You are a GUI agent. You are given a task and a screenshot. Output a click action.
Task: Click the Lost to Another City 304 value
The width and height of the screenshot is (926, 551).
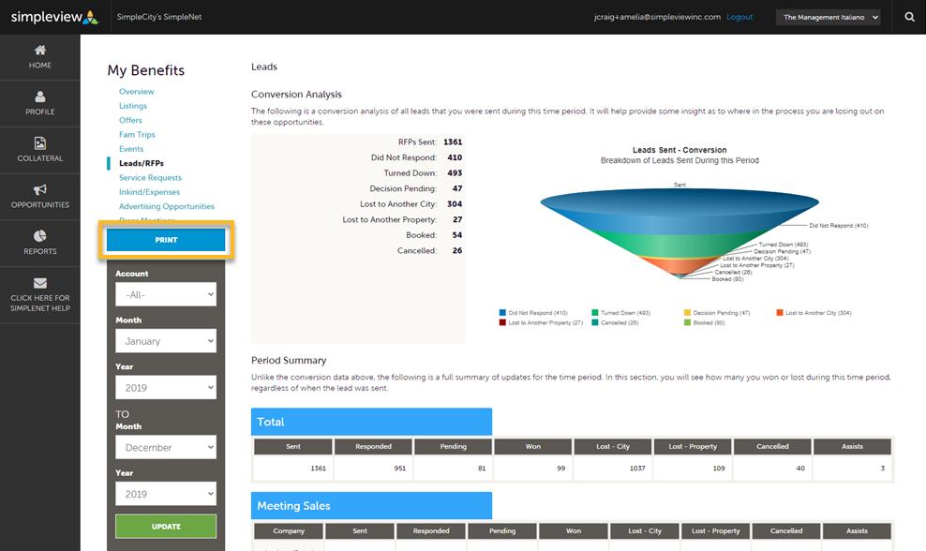tap(455, 203)
